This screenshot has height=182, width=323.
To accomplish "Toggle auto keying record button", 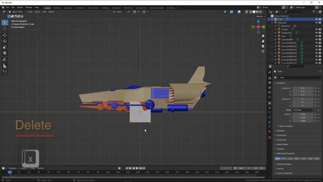I will [119, 168].
